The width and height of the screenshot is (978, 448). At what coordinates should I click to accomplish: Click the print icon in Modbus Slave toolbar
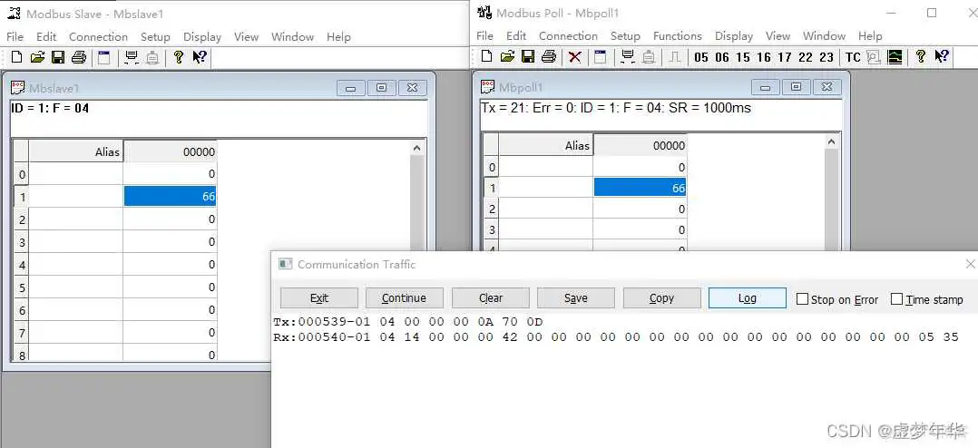coord(78,58)
